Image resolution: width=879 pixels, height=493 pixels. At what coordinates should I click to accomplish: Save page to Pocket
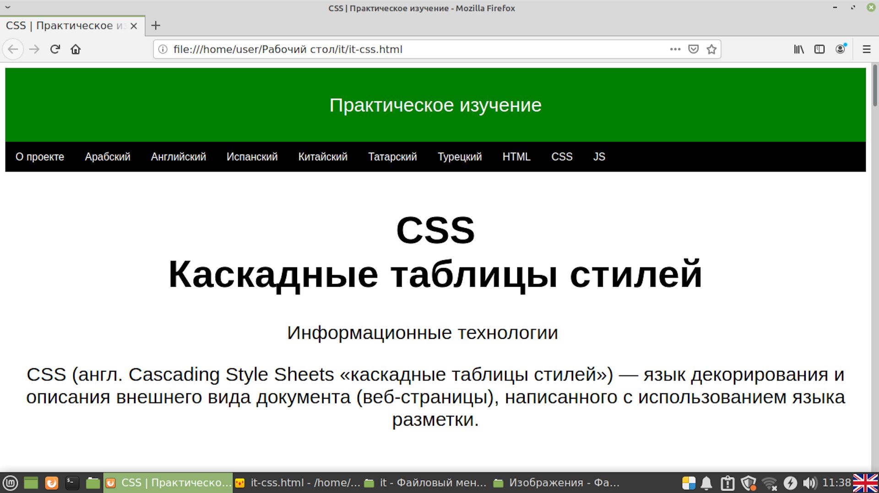click(693, 49)
